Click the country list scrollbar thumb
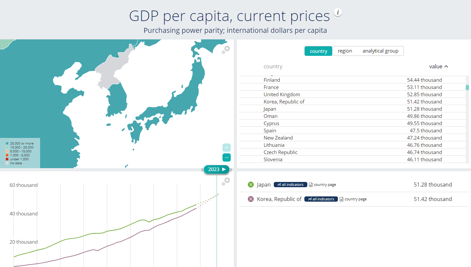This screenshot has height=267, width=471. pyautogui.click(x=467, y=87)
